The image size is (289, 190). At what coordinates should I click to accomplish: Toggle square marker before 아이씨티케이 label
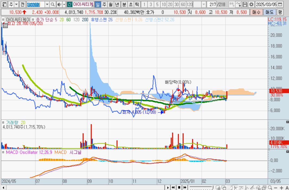pos(3,19)
